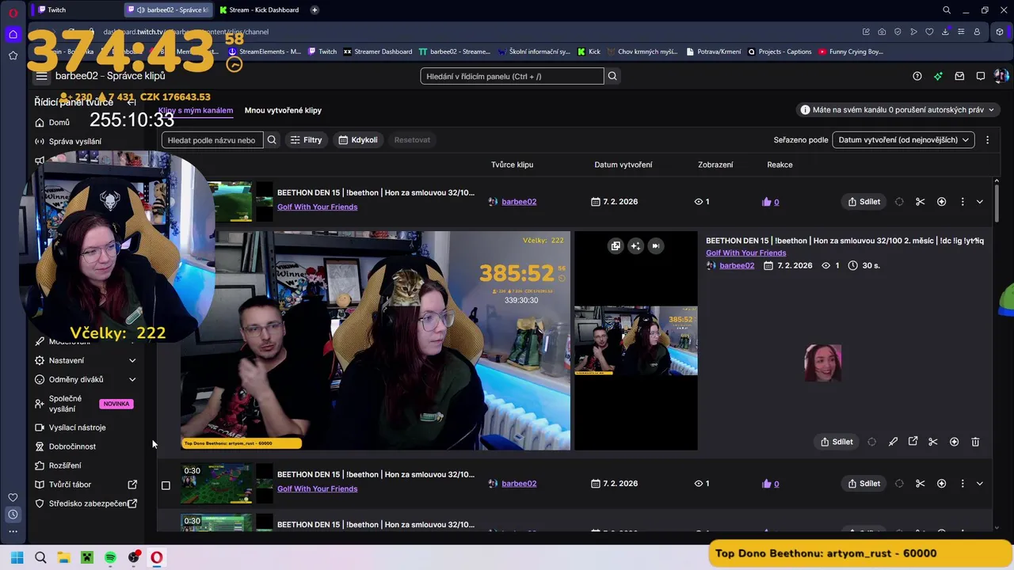Open the more options dots beside sort dropdown
Screen dimensions: 1014x570
coord(987,140)
